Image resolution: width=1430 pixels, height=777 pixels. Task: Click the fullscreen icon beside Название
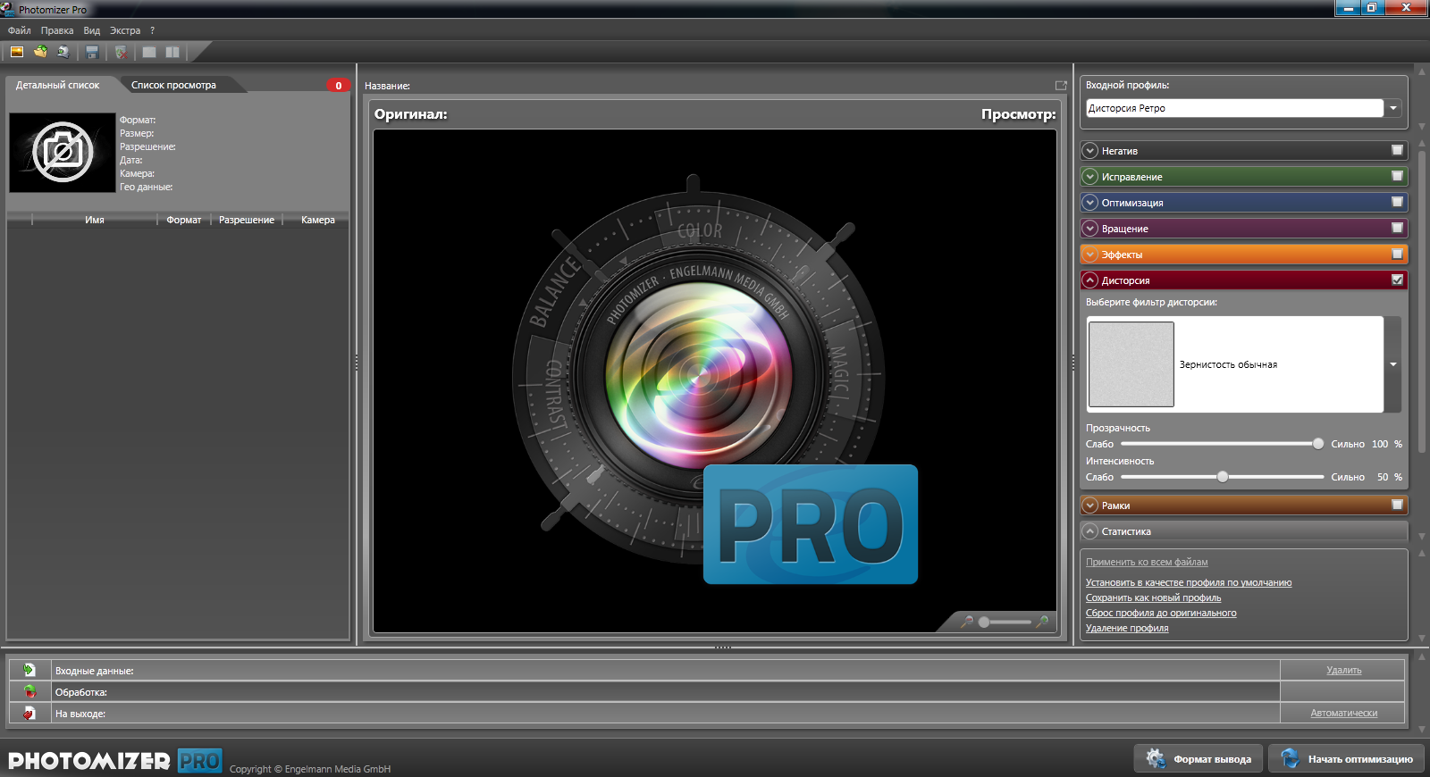1061,86
